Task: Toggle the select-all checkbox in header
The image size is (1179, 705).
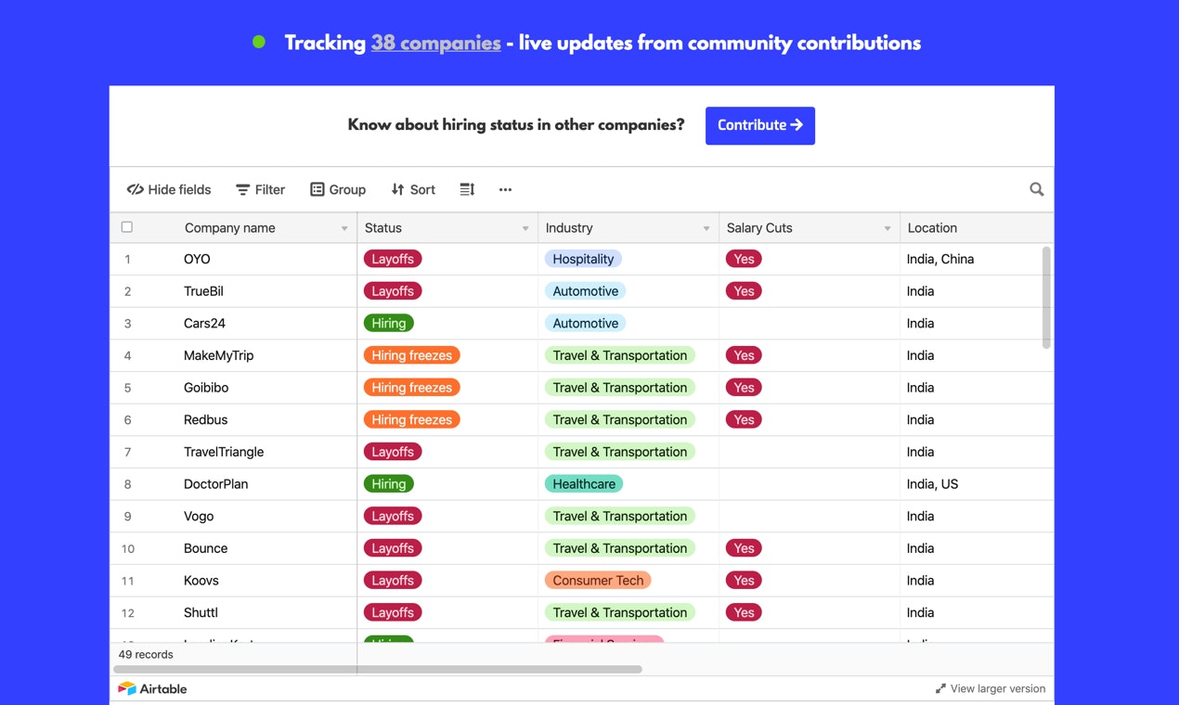Action: [127, 227]
